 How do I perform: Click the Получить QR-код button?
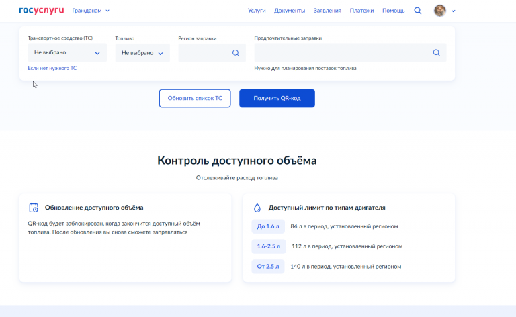tap(277, 98)
